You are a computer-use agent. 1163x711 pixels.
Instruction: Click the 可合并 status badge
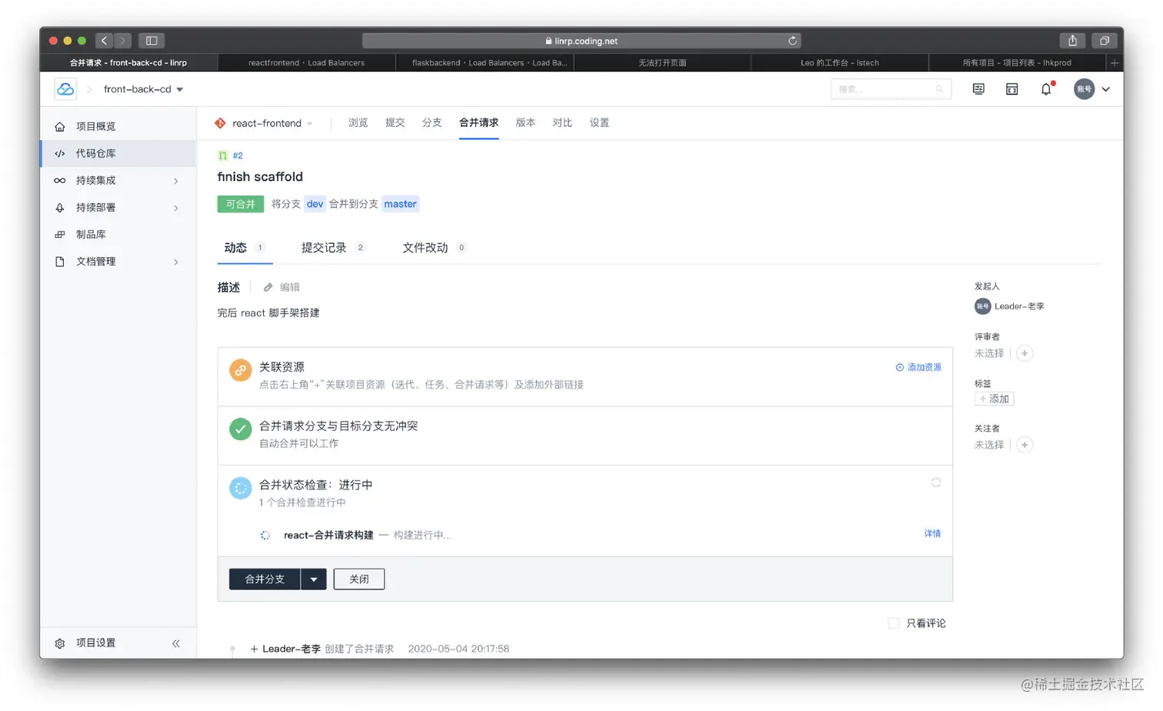click(x=241, y=204)
